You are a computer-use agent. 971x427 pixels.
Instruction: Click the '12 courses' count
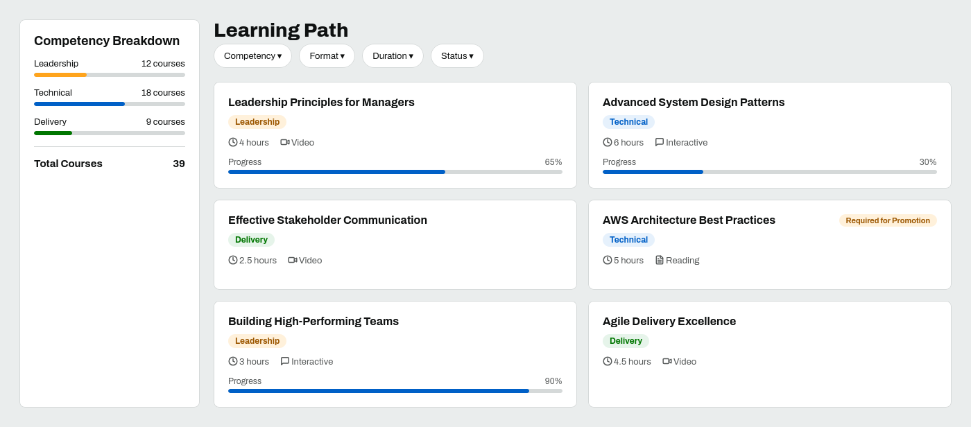[x=163, y=64]
